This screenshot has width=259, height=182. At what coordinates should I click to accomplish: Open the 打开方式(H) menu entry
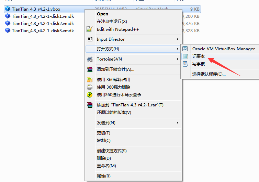[x=134, y=49]
